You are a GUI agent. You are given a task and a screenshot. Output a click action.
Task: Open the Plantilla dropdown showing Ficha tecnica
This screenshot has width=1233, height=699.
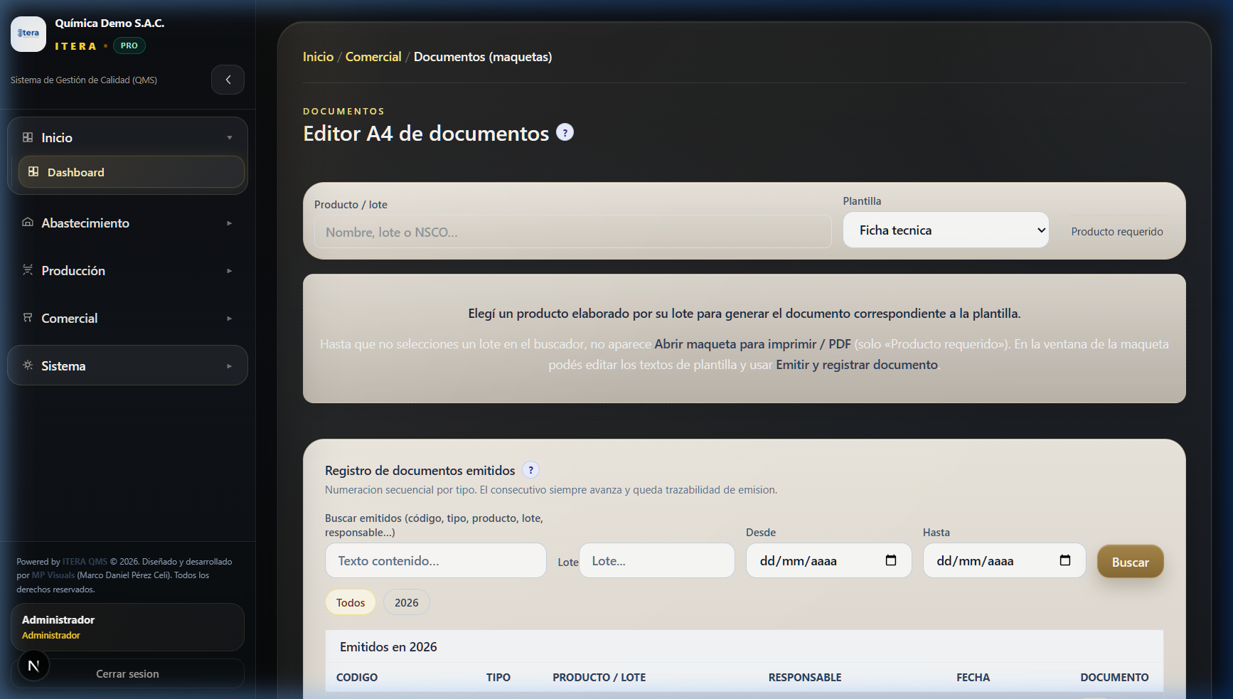[946, 230]
